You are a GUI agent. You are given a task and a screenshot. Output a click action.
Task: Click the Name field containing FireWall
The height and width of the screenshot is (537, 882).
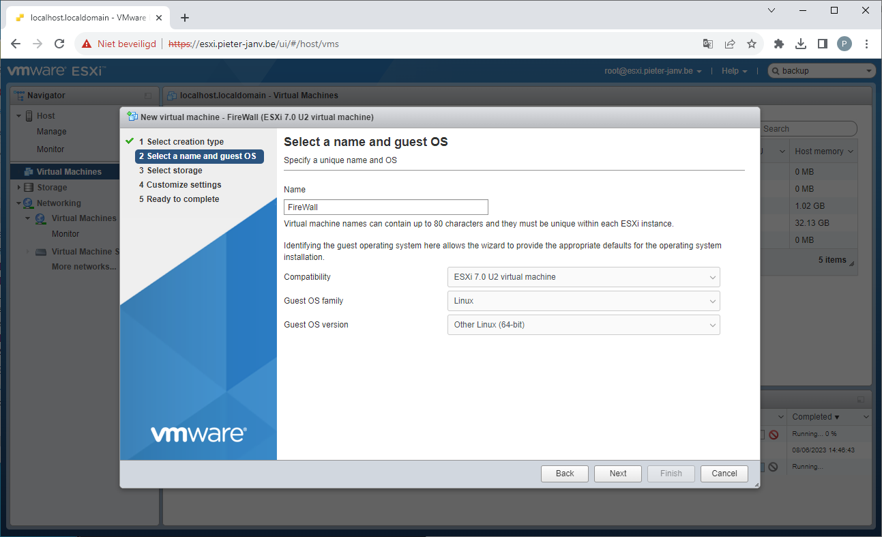click(x=385, y=207)
